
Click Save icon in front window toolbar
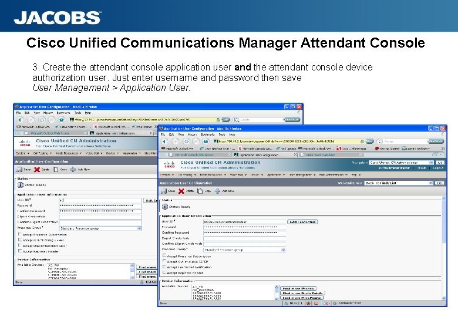[164, 191]
